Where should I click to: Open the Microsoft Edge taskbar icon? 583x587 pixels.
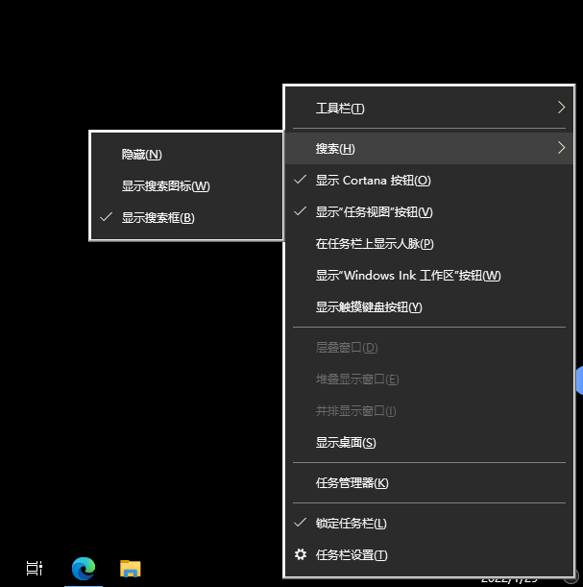[84, 569]
